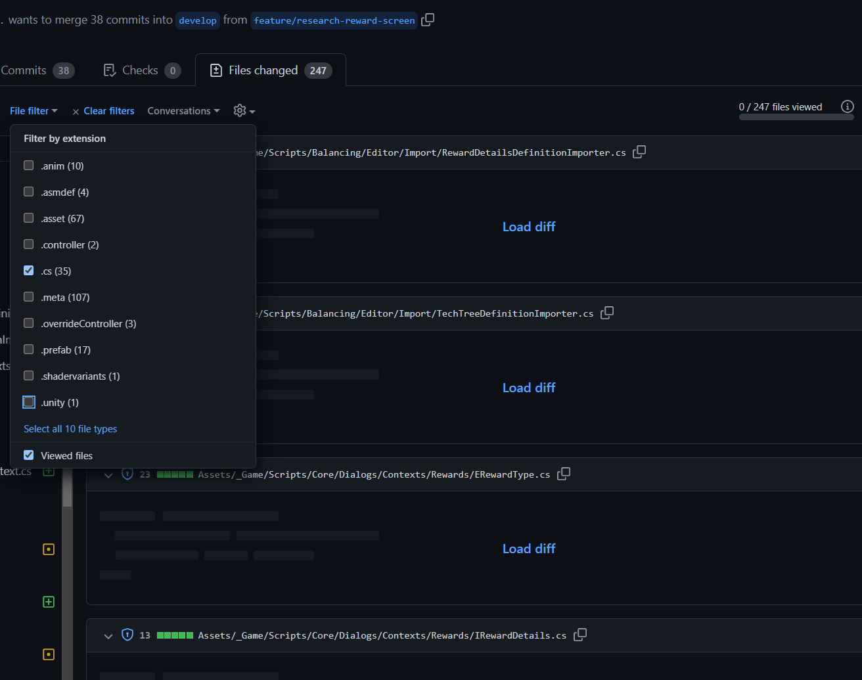
Task: Open the feature/research-reward-screen branch link
Action: coord(334,20)
